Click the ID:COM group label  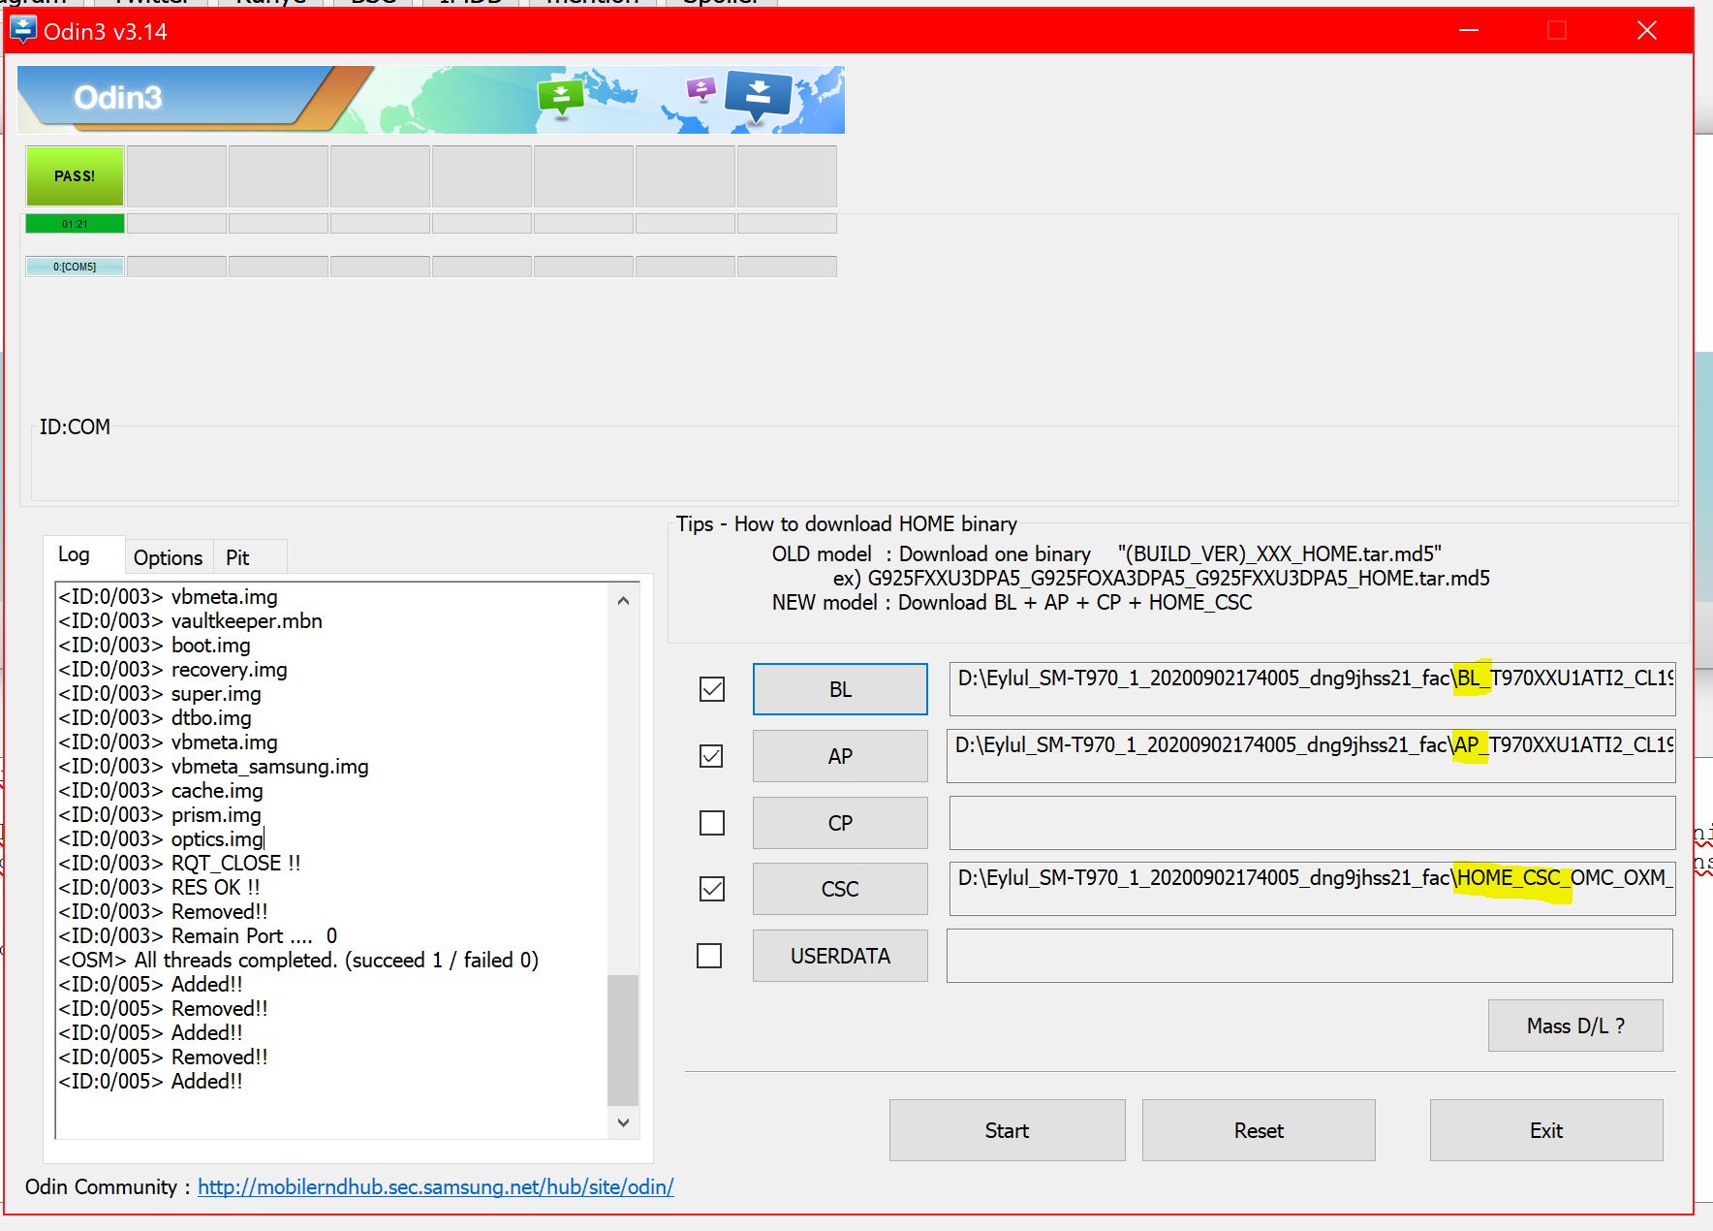coord(75,426)
